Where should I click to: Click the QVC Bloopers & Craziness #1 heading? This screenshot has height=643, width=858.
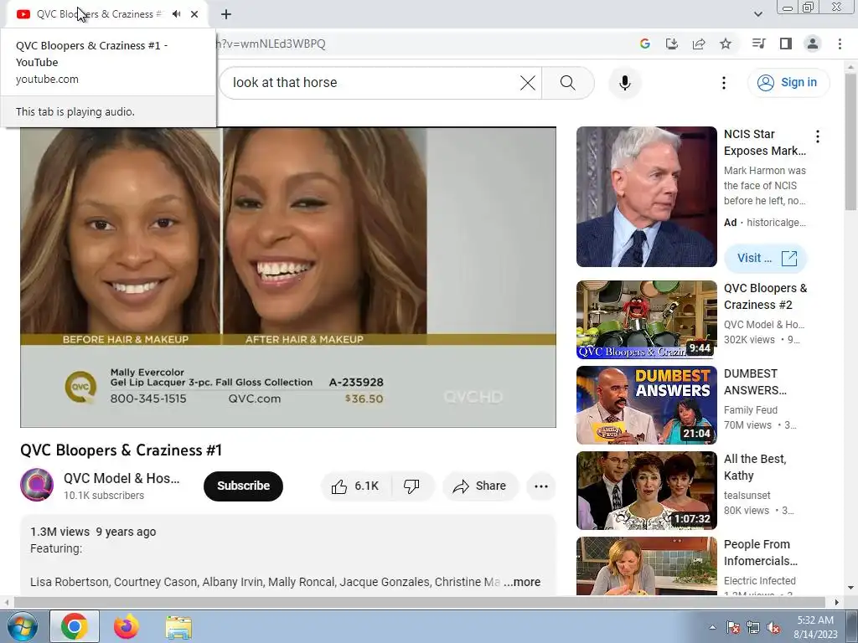click(121, 450)
